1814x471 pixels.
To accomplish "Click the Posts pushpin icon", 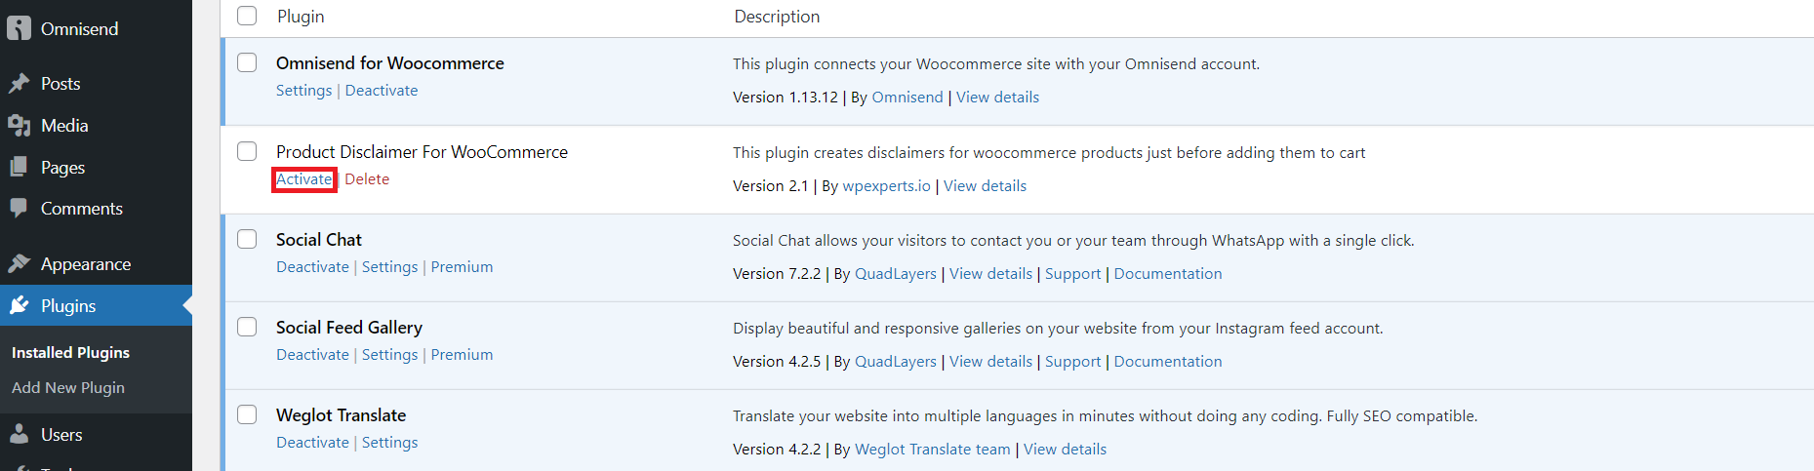I will click(x=19, y=84).
